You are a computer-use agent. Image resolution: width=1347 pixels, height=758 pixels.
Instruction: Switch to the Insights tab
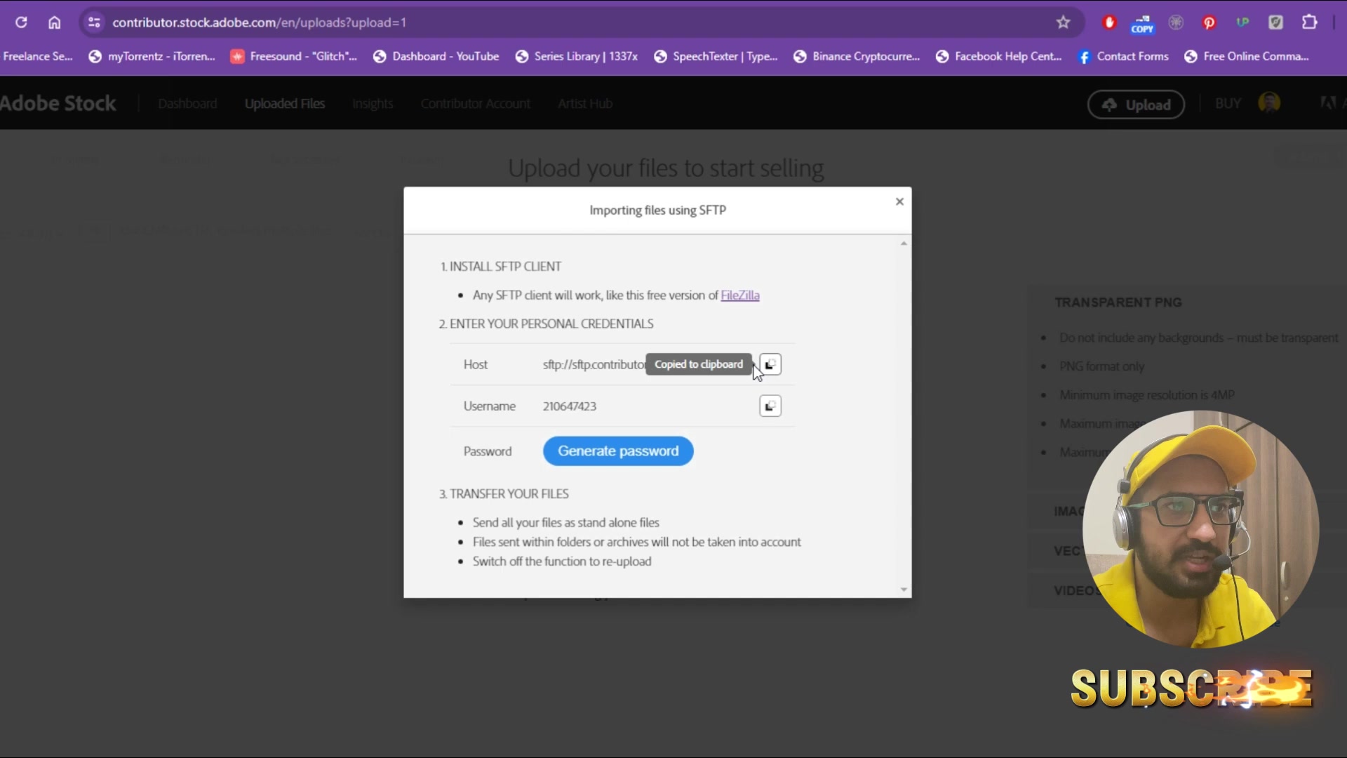tap(373, 104)
